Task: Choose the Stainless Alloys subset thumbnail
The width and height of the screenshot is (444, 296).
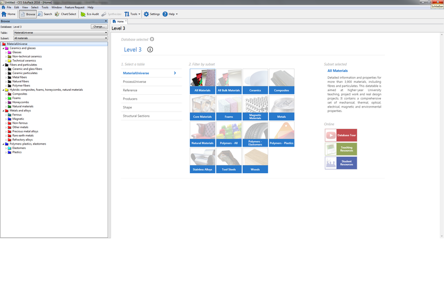Action: click(202, 161)
